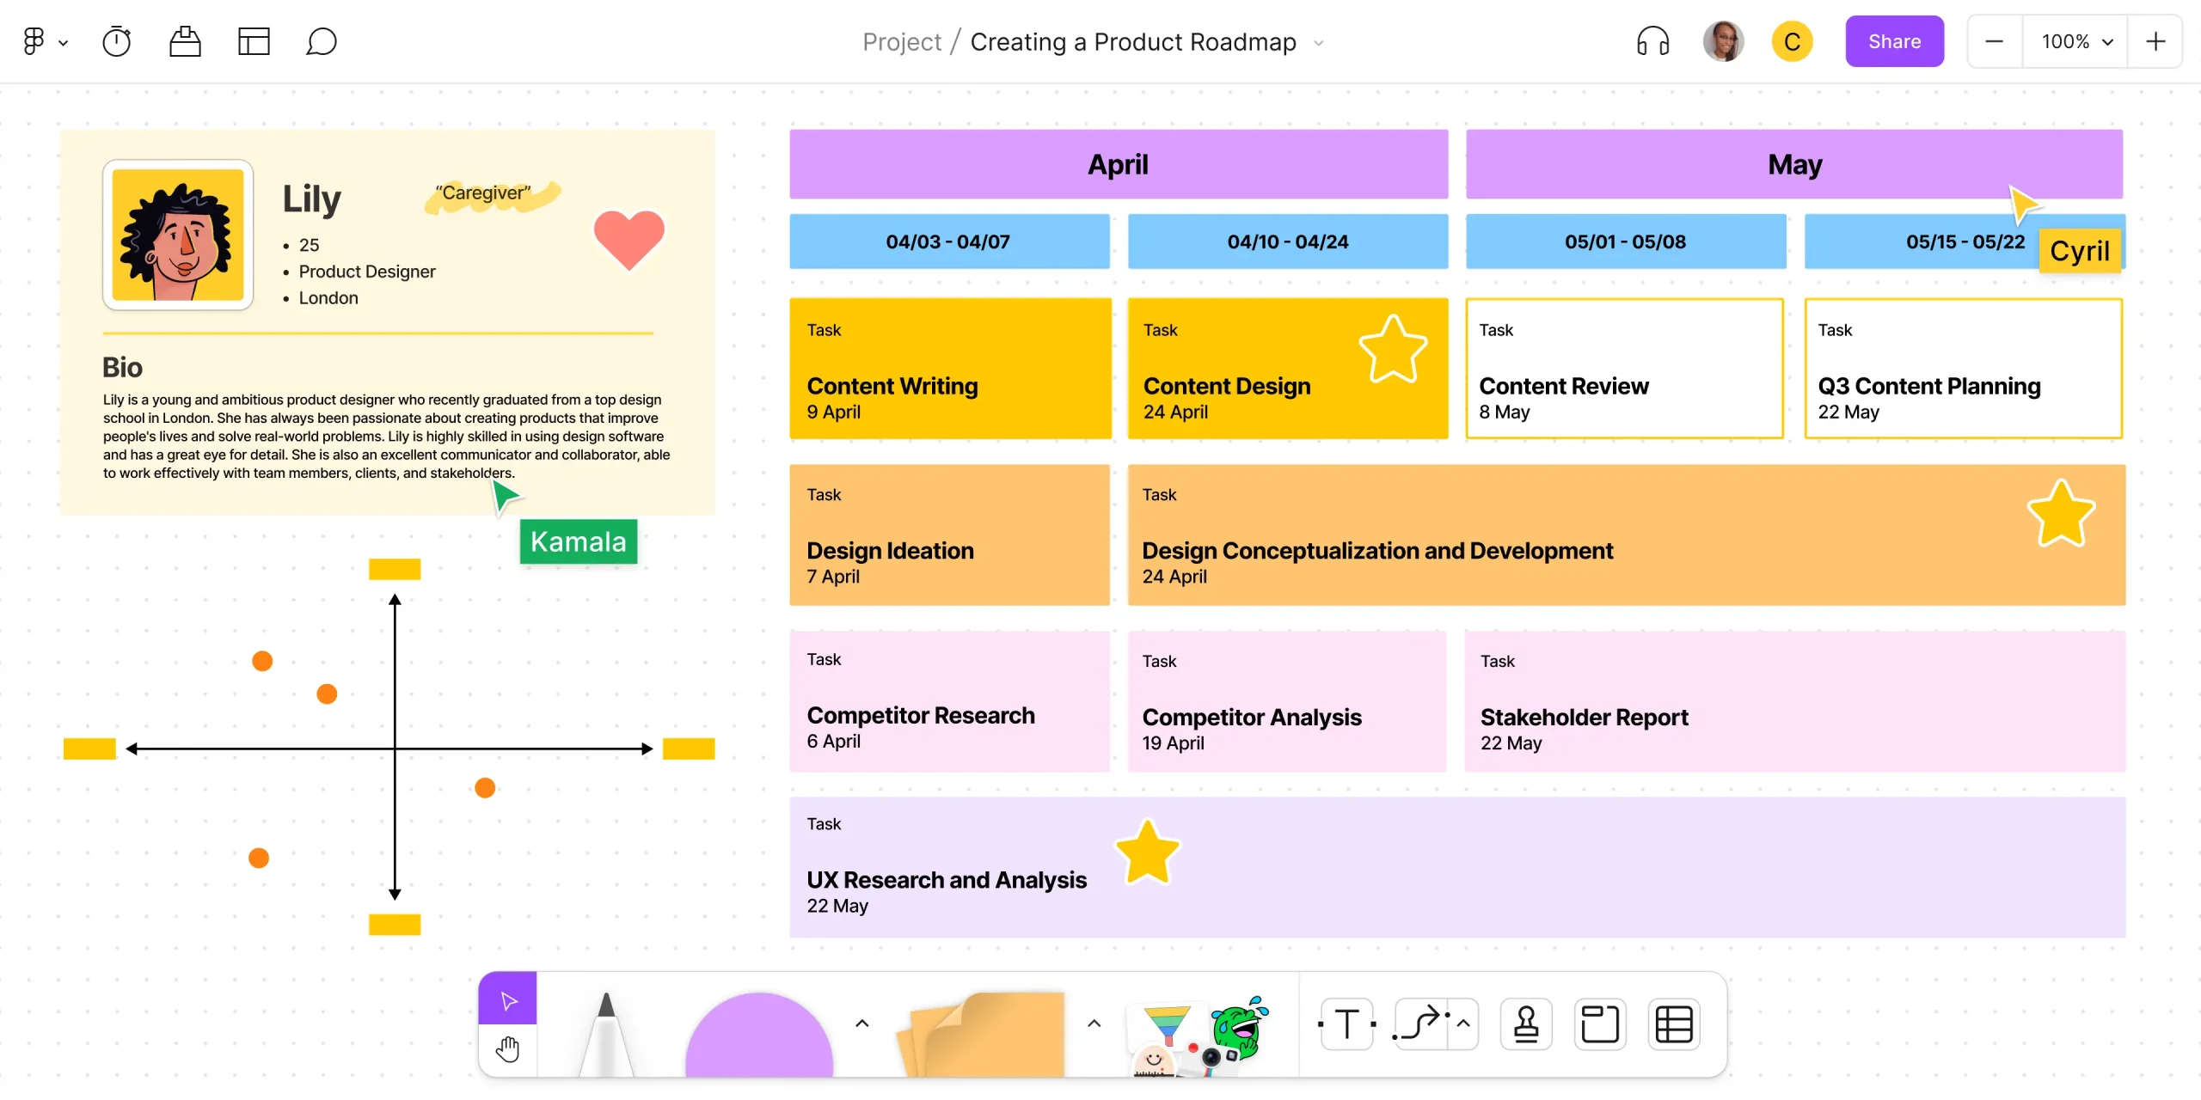This screenshot has width=2201, height=1100.
Task: Click the chat/comments panel icon
Action: 322,40
